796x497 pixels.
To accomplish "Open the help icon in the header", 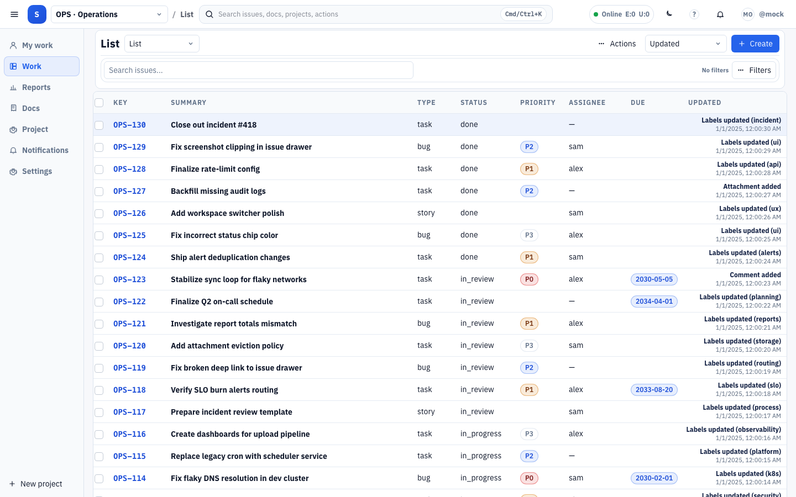I will coord(694,14).
